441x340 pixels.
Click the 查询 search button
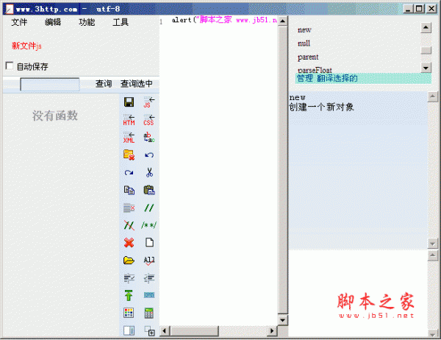point(104,83)
